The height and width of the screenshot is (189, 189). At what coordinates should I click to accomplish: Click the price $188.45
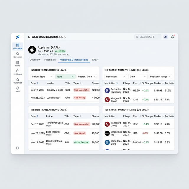[x=48, y=51]
